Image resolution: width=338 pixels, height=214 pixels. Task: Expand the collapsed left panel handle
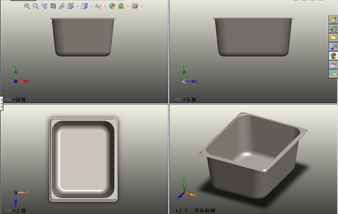coord(2,104)
